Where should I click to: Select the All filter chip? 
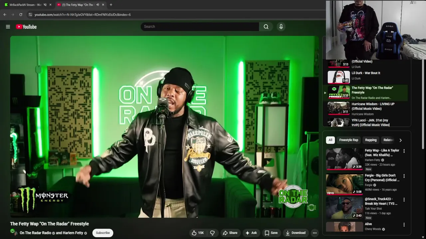coord(330,140)
